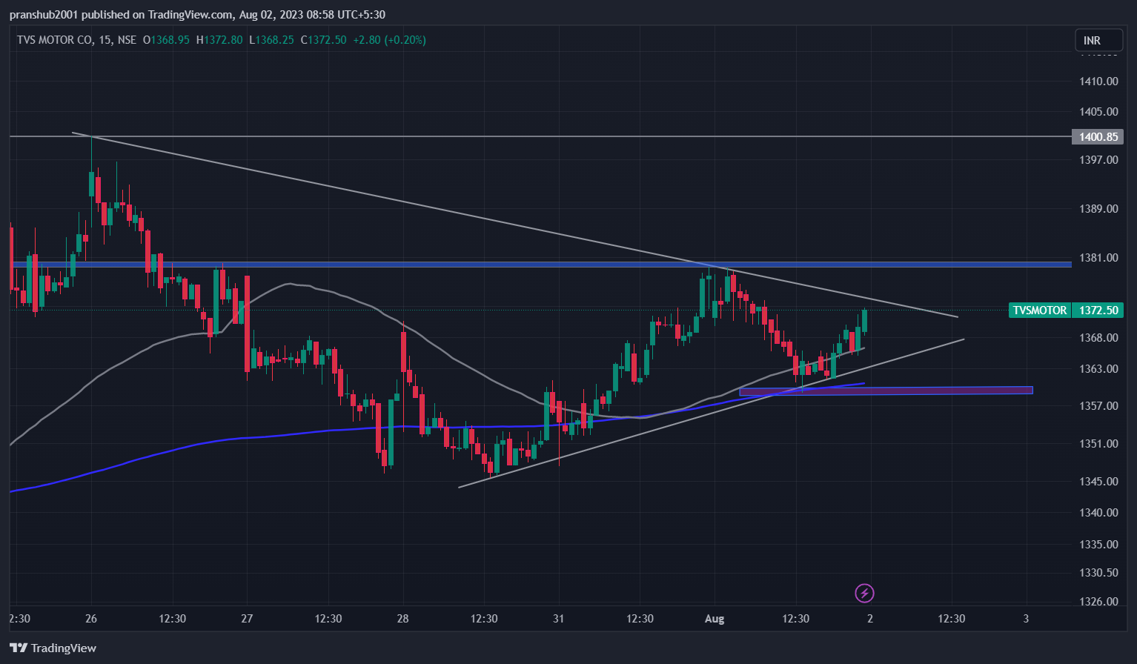Viewport: 1137px width, 664px height.
Task: Click the L1368.25 low value
Action: point(271,40)
